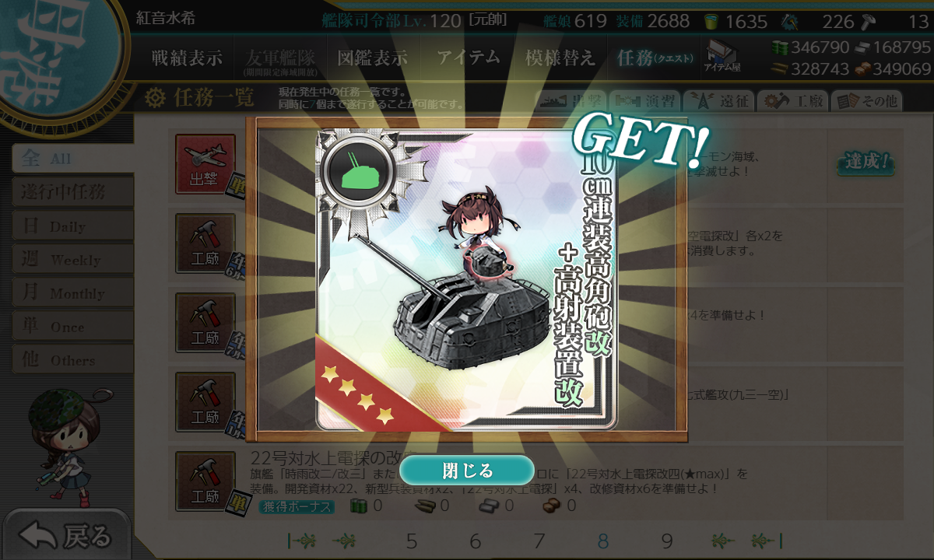Select the first 工廠 hammer quest icon

(205, 243)
